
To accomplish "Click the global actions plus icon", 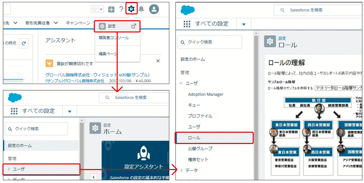I will click(111, 9).
